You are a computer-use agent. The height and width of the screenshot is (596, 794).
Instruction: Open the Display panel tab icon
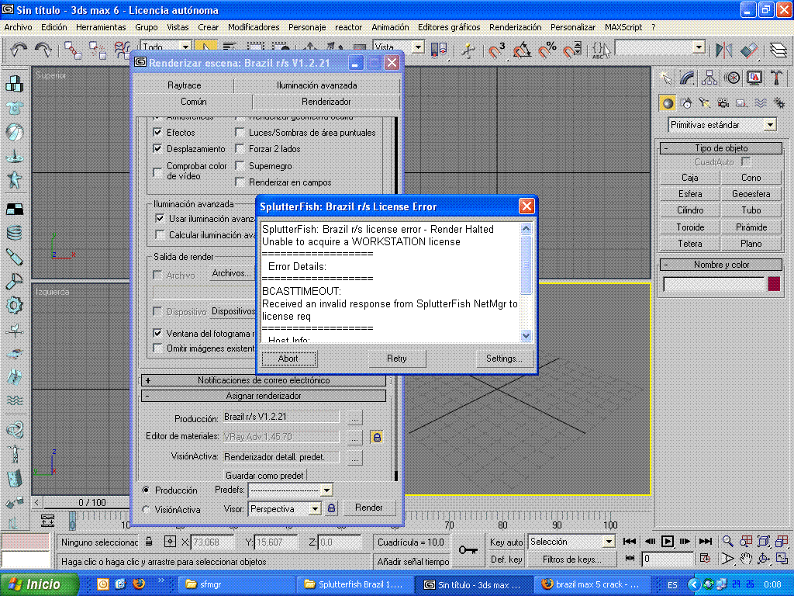[754, 78]
